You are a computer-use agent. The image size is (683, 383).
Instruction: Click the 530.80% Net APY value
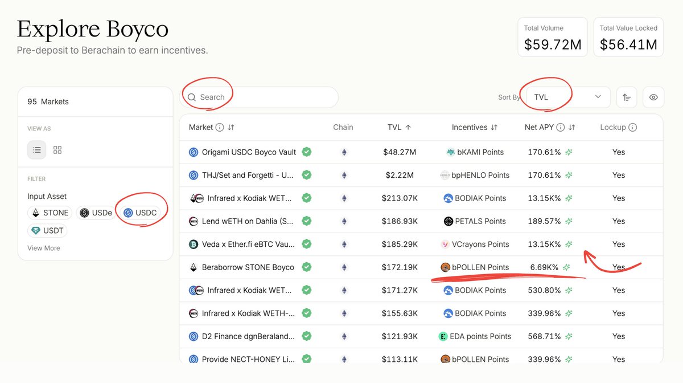click(x=544, y=290)
